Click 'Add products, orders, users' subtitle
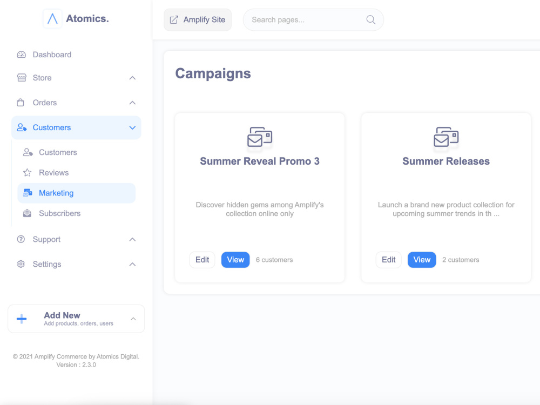540x405 pixels. click(x=78, y=323)
